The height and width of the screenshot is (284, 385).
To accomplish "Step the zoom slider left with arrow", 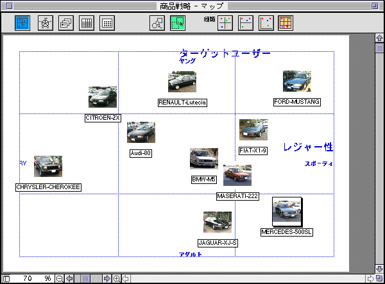I will tap(69, 279).
